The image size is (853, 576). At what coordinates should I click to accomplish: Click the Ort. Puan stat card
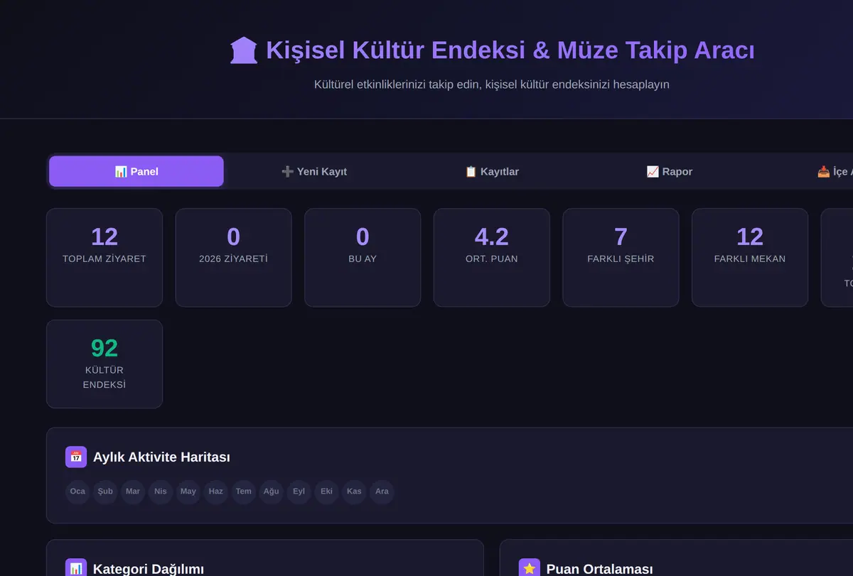point(492,258)
